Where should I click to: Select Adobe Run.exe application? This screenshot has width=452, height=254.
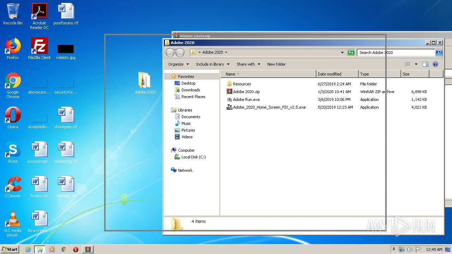(246, 99)
